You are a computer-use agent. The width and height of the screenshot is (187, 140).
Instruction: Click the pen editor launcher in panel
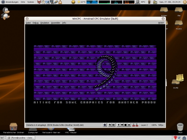coord(56,2)
